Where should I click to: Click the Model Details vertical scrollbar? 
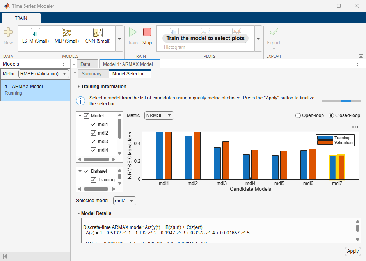coord(357,228)
